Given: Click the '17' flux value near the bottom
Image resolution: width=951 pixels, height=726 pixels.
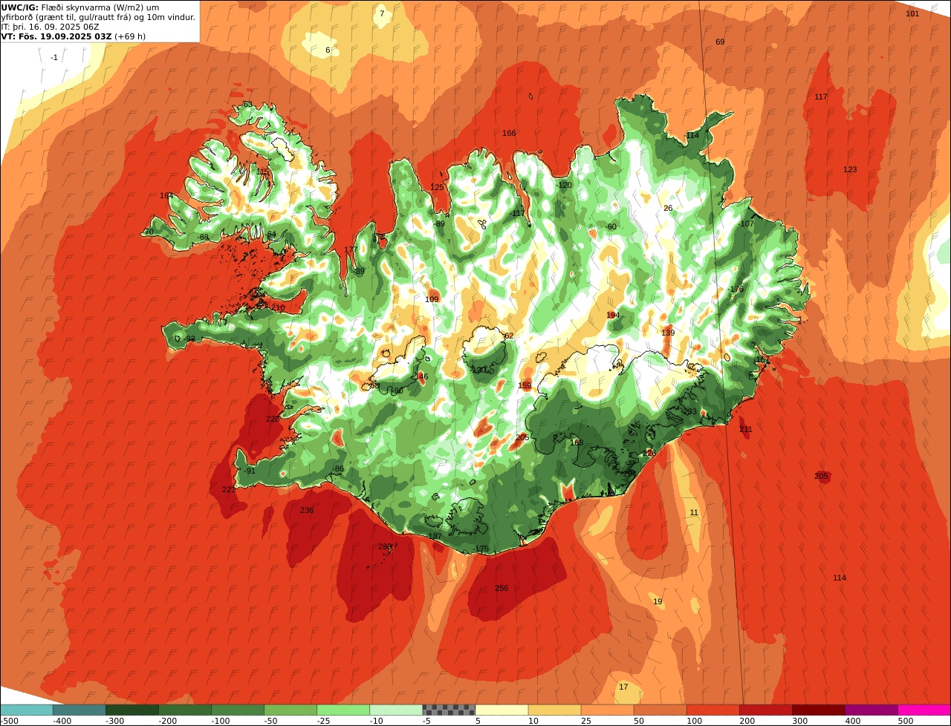Looking at the screenshot, I should click(x=623, y=687).
